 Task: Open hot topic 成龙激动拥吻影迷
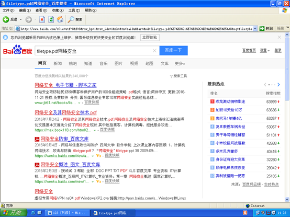coord(230,101)
